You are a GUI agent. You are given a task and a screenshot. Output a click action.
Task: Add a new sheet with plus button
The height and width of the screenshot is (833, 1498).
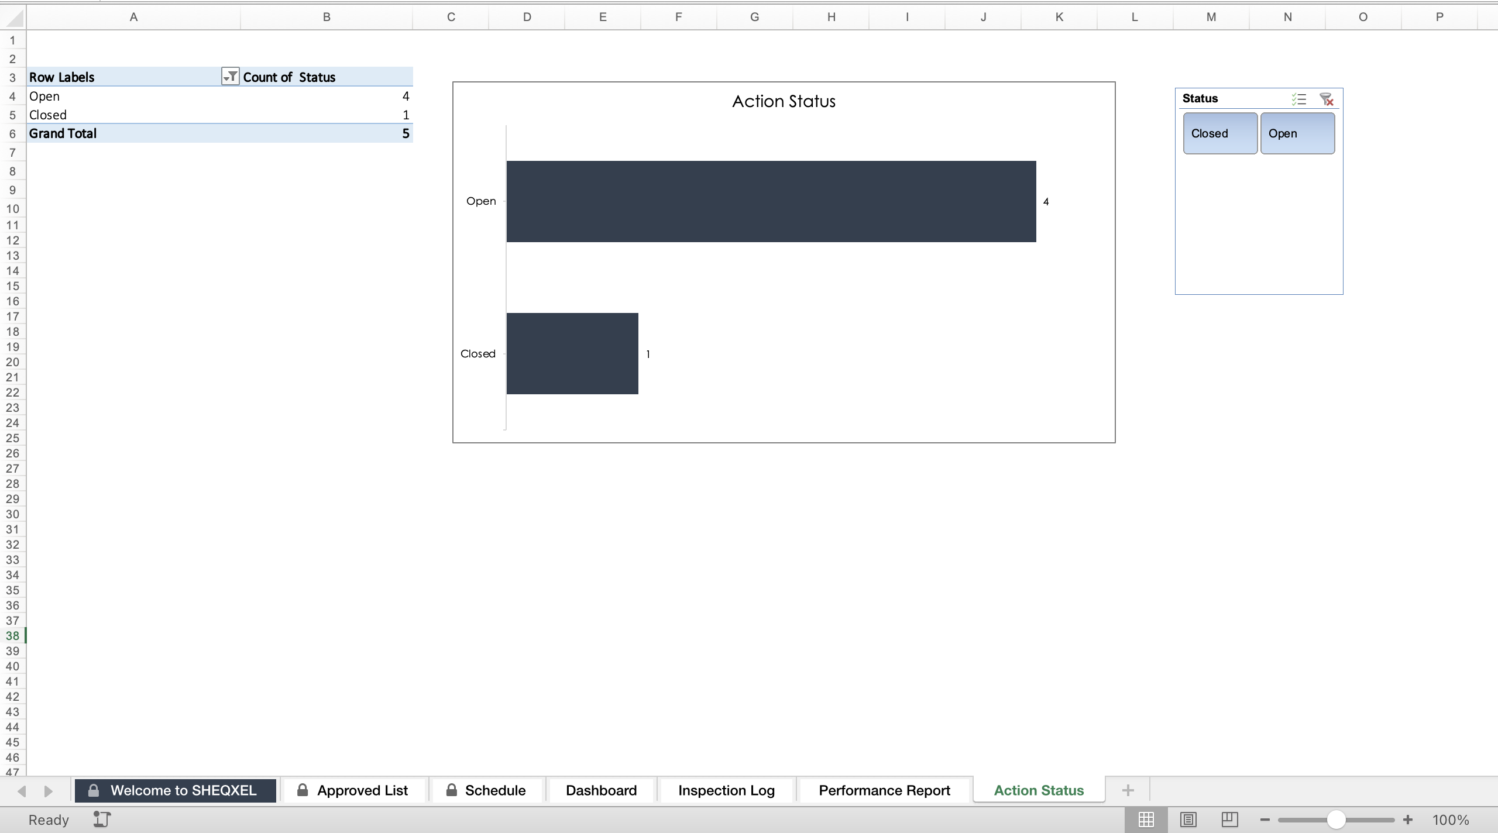(1128, 790)
